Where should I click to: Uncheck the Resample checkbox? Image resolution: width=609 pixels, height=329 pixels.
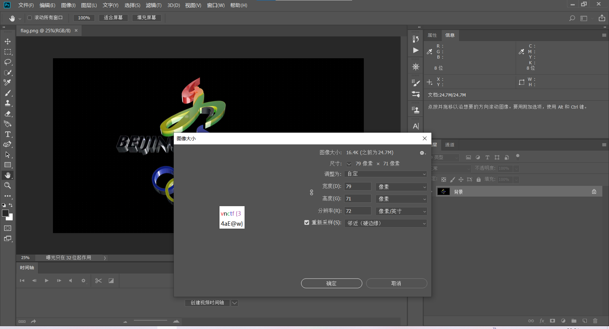tap(307, 223)
